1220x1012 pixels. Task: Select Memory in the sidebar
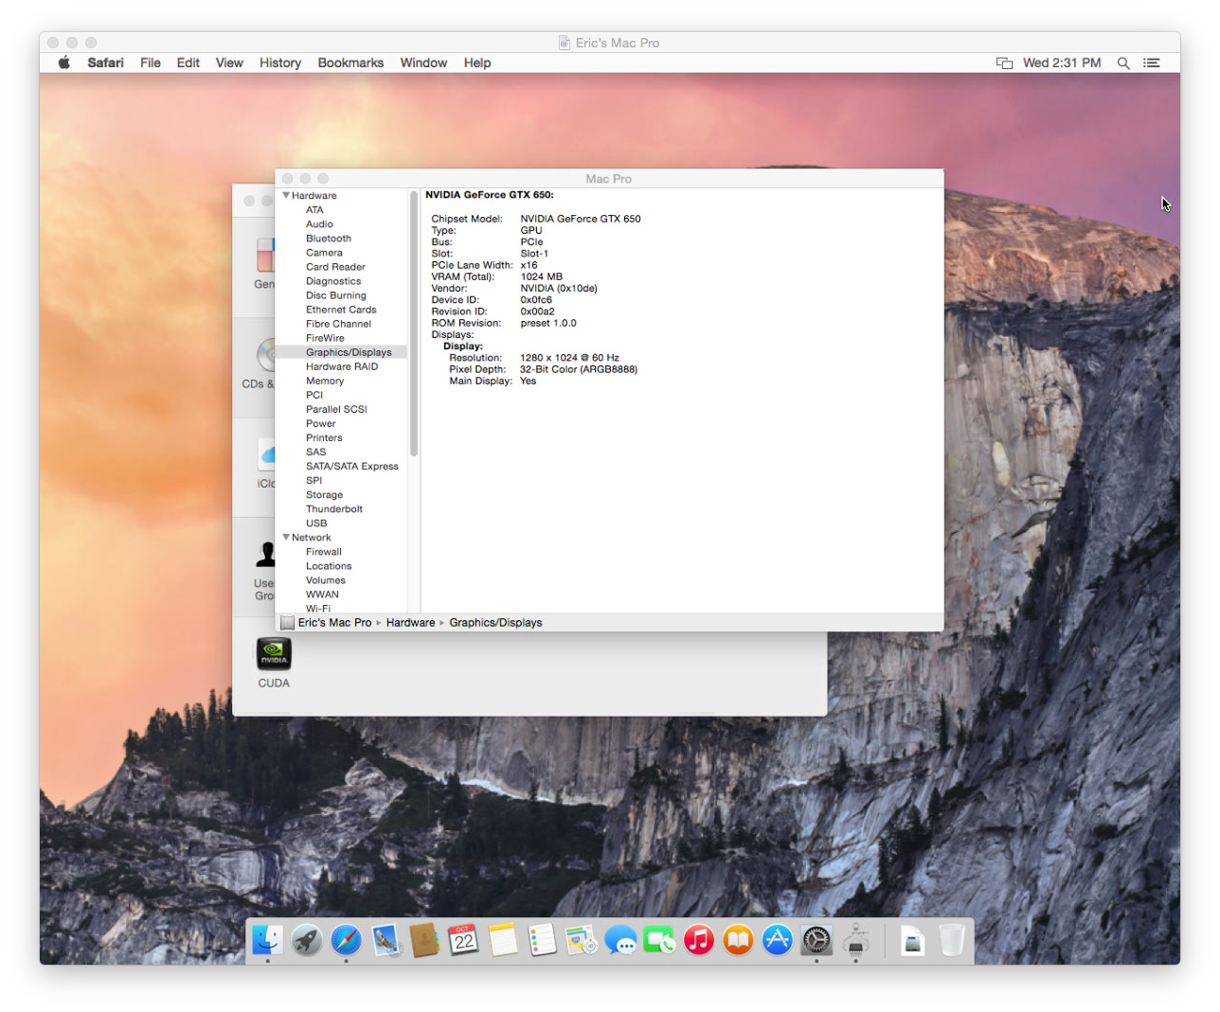(325, 381)
